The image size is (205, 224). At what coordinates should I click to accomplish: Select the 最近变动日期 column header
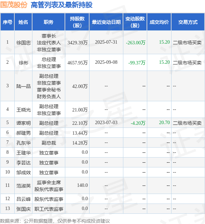pos(106,22)
